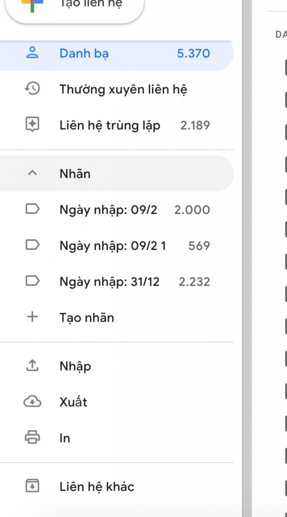This screenshot has height=517, width=287.
Task: Open the Liên hệ trùng lặp page
Action: pyautogui.click(x=117, y=125)
